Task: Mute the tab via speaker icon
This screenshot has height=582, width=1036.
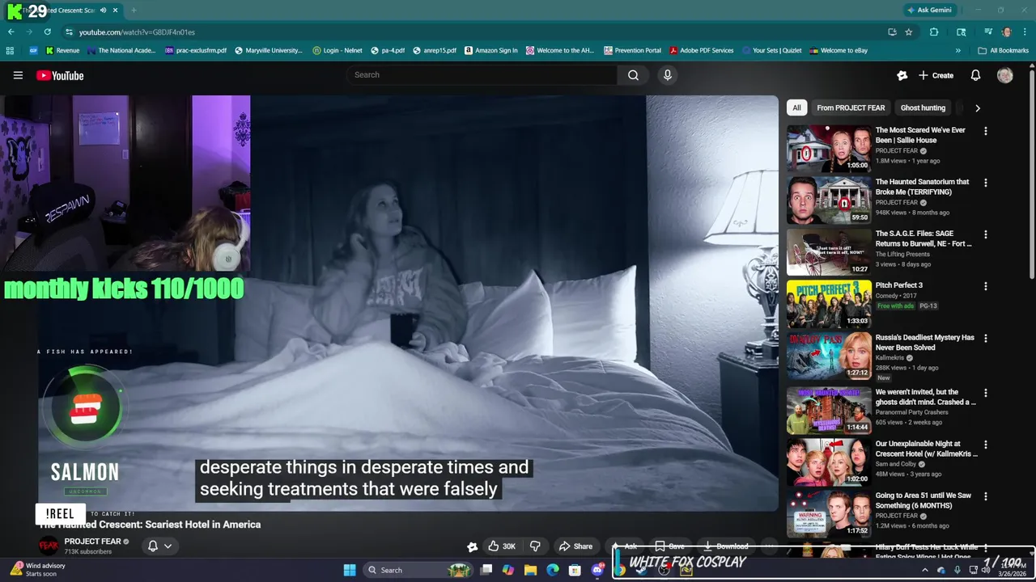Action: click(x=103, y=10)
